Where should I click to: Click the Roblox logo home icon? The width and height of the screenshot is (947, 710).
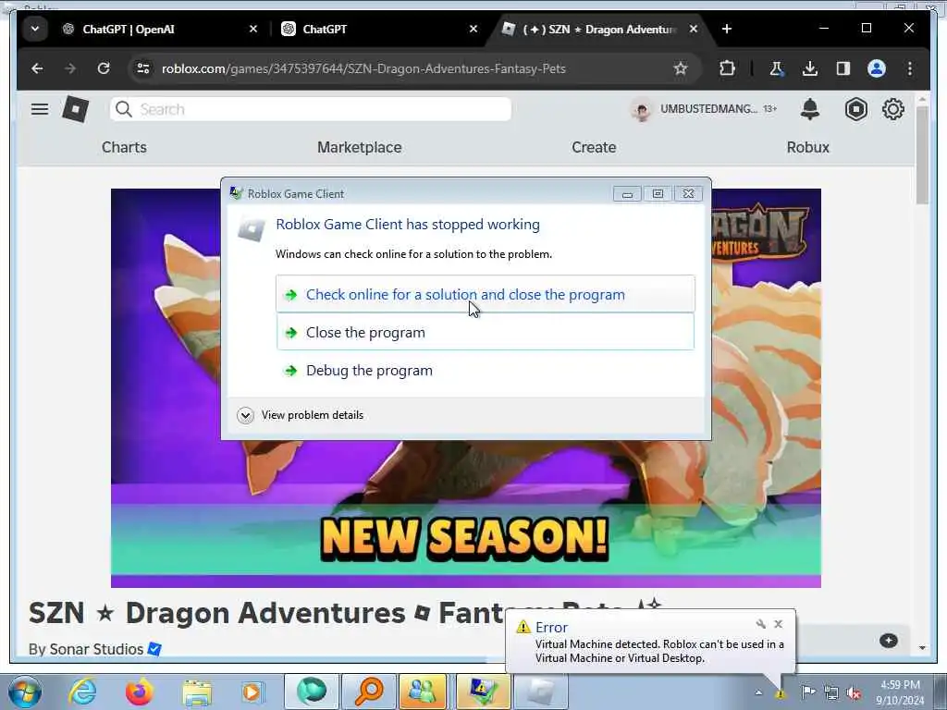click(76, 109)
